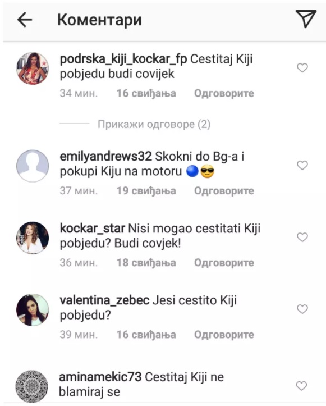
Task: Tap heart on valentina_zebec's comment
Action: 302,309
